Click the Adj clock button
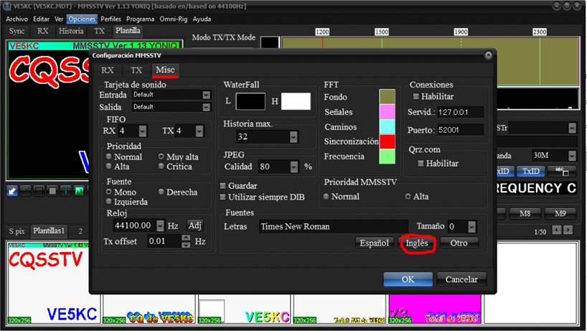This screenshot has width=587, height=331. [194, 225]
